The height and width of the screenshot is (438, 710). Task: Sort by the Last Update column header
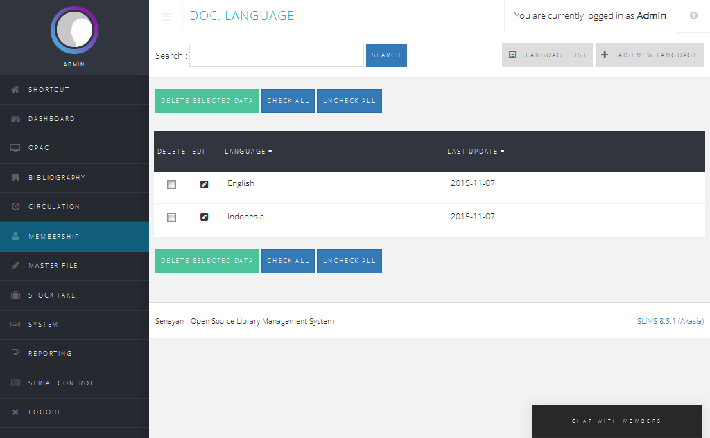(476, 152)
